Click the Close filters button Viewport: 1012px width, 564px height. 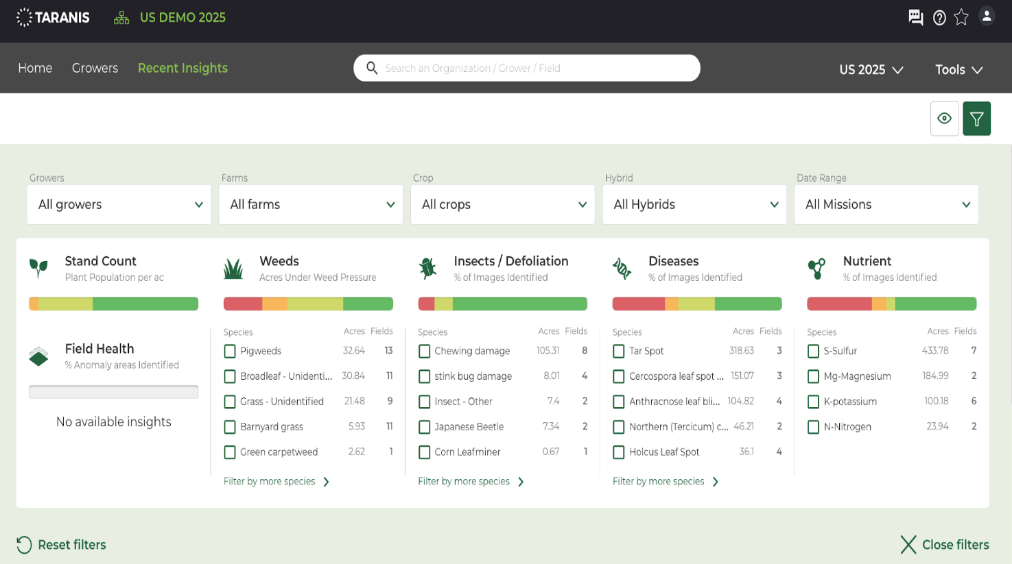click(x=945, y=545)
